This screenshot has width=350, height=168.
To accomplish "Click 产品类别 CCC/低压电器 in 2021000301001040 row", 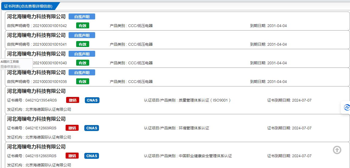I will coord(131,63).
